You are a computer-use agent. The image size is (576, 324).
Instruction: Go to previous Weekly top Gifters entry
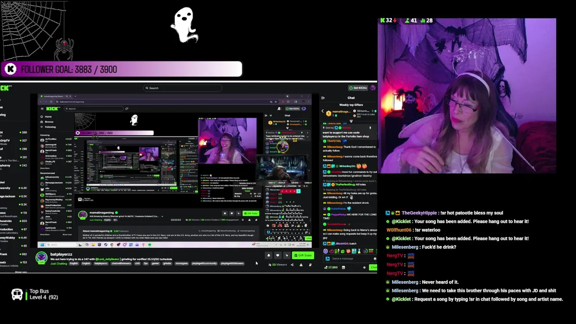[x=323, y=111]
